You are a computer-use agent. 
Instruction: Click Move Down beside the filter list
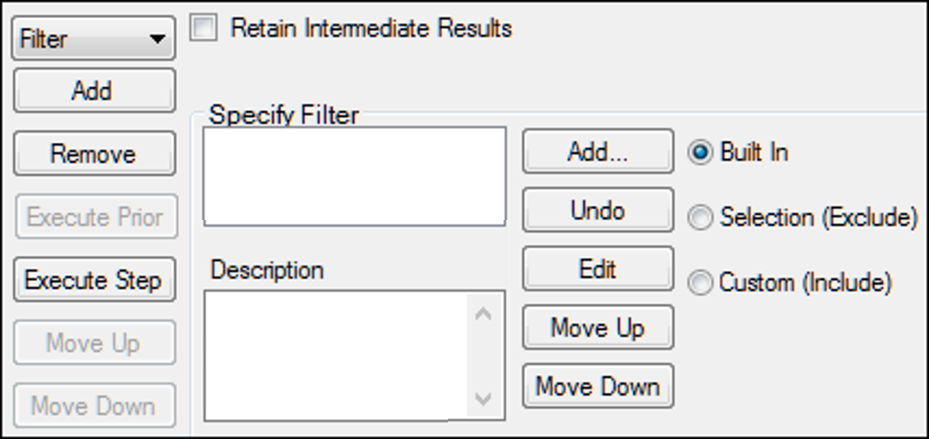(597, 385)
